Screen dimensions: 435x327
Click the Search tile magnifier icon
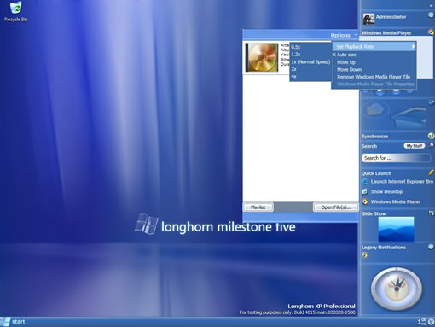431,146
